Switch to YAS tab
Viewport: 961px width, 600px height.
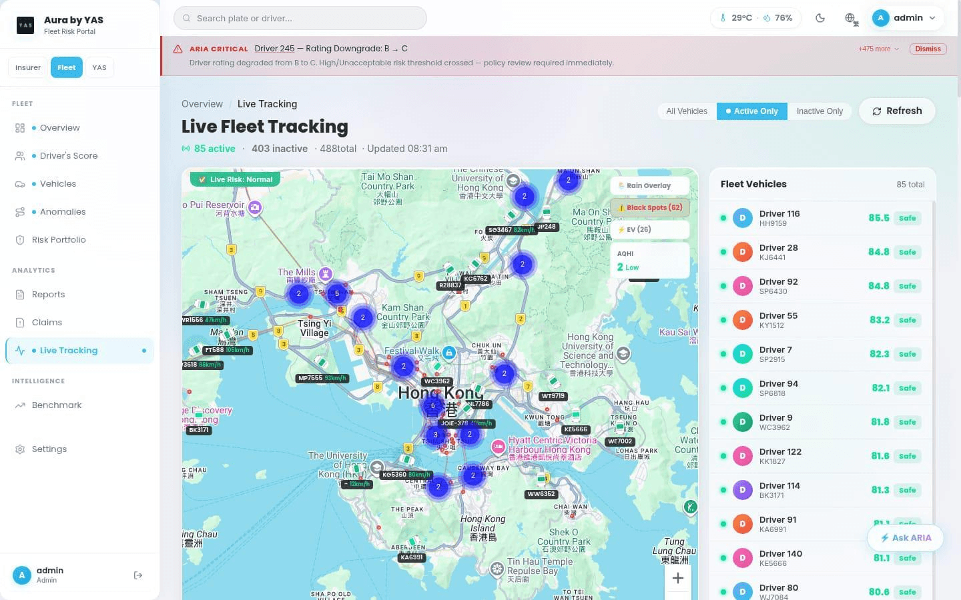point(99,67)
